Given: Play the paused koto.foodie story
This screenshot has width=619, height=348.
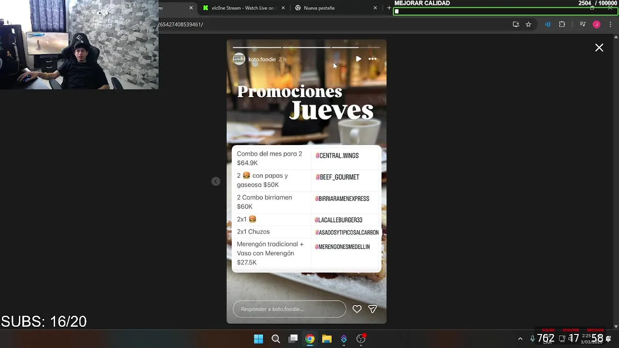Looking at the screenshot, I should 358,59.
